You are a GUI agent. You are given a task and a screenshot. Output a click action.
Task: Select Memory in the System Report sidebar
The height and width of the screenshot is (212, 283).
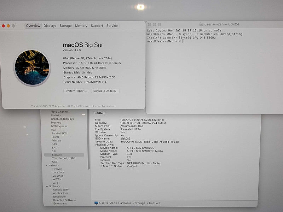56,123
